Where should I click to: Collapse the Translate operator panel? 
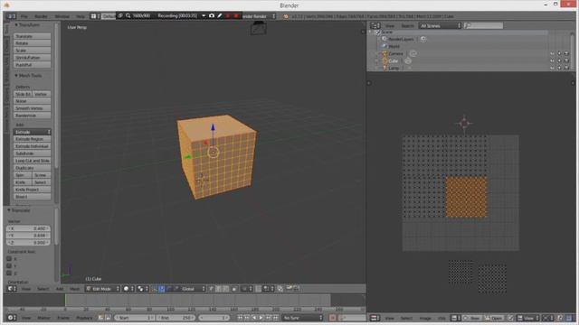pos(19,210)
